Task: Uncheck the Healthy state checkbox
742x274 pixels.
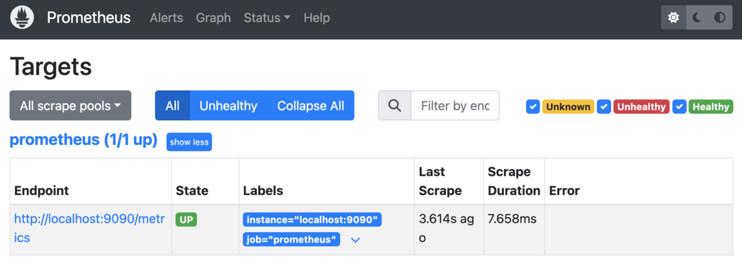Action: tap(680, 107)
